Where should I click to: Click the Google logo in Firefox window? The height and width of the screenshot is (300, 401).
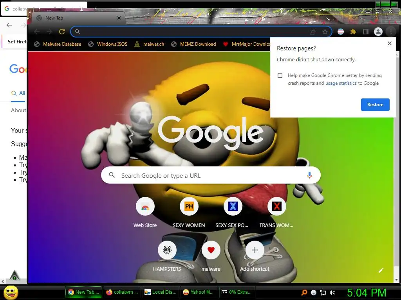(17, 69)
